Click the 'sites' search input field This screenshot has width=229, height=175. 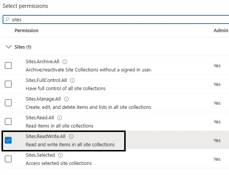coord(116,19)
